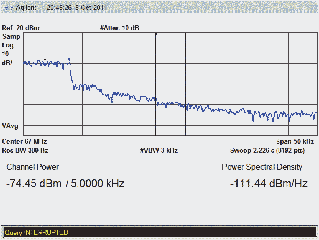Viewport: 319px width, 240px height.
Task: Click the Power Spectral Density heading
Action: coord(262,167)
